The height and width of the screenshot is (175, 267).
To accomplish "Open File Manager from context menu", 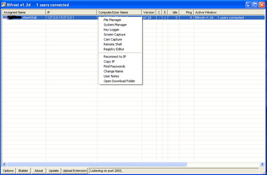I will coord(120,20).
